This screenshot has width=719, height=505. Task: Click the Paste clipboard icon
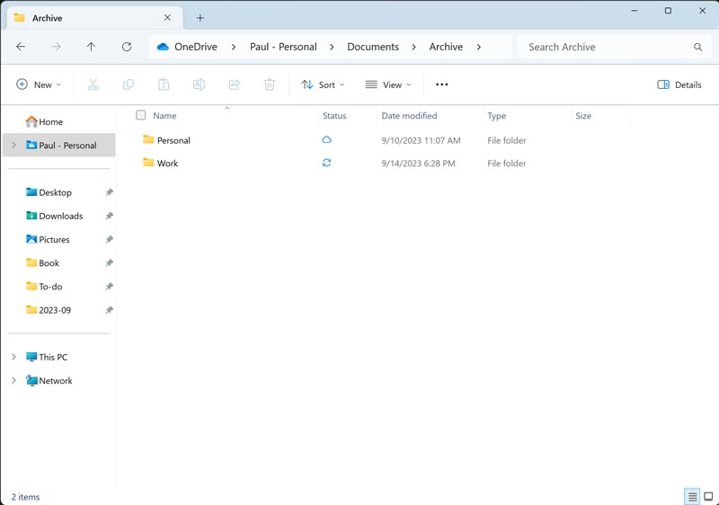click(x=164, y=84)
